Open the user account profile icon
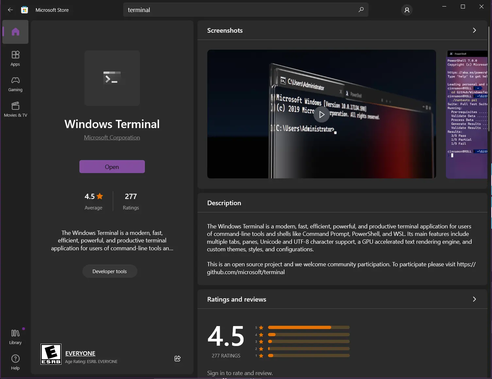 click(x=407, y=10)
